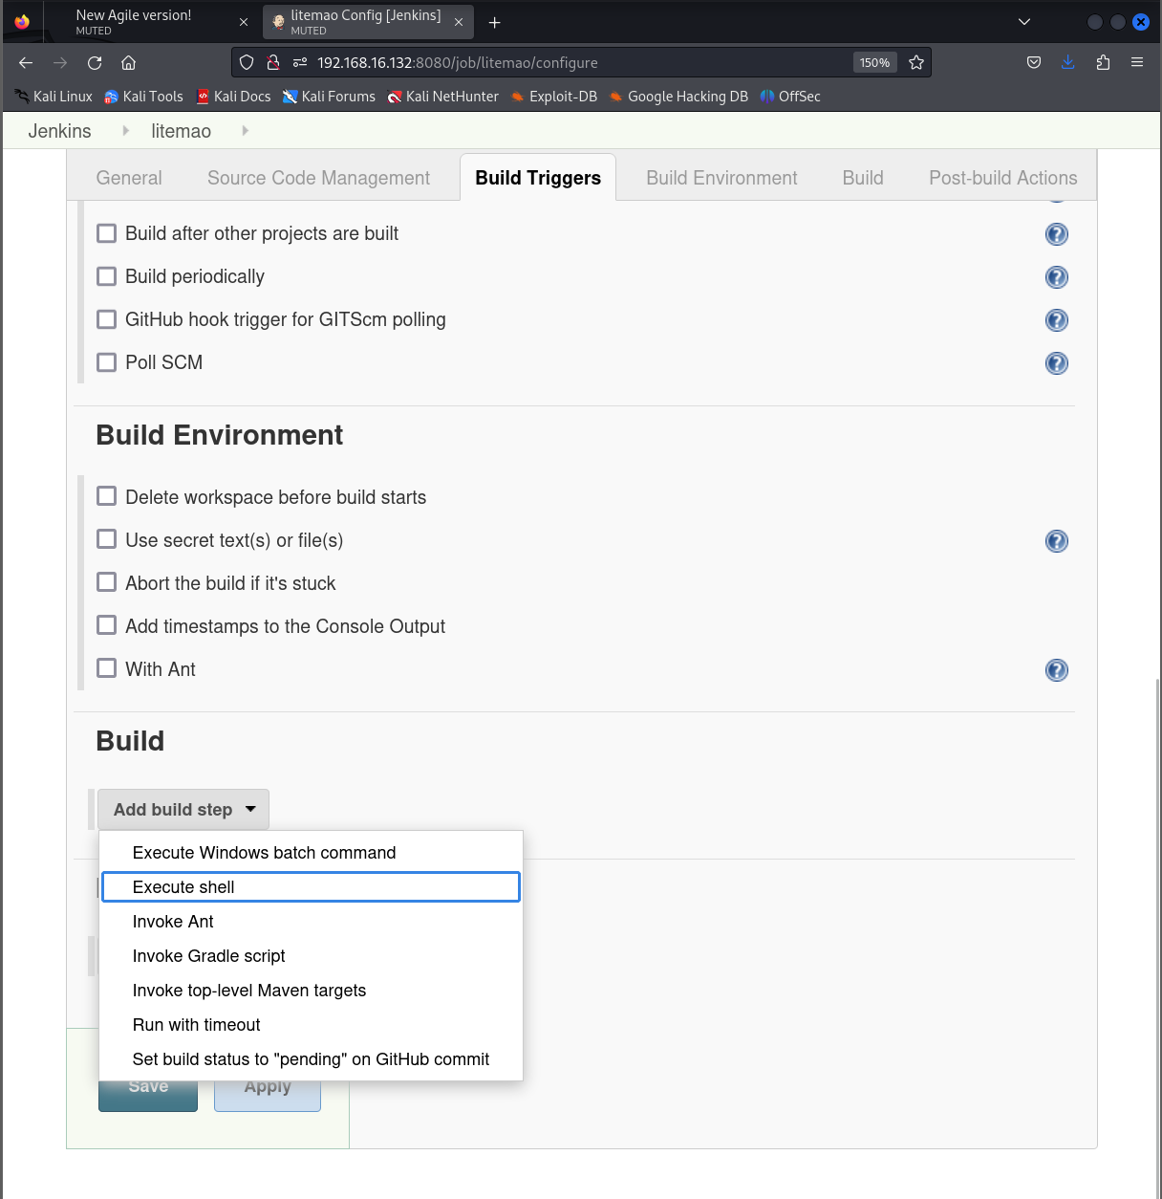
Task: Open Pocket save icon in toolbar
Action: (1034, 62)
